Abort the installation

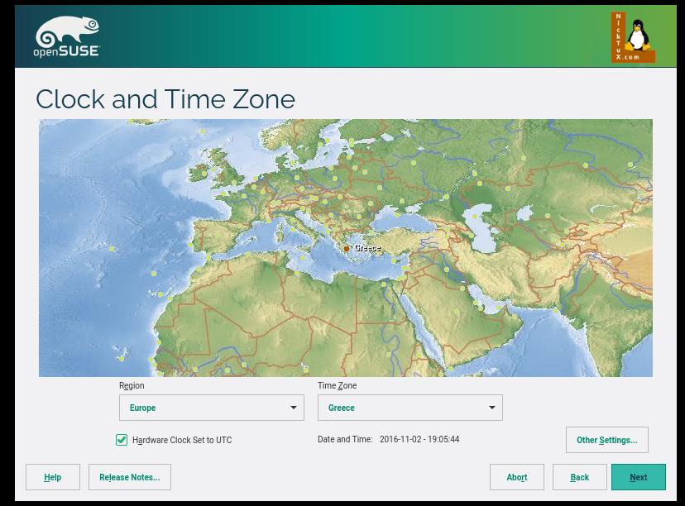tap(517, 477)
